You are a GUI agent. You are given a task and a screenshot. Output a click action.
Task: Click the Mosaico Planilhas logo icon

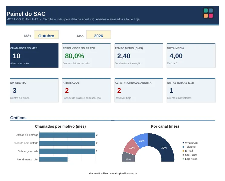(208, 13)
